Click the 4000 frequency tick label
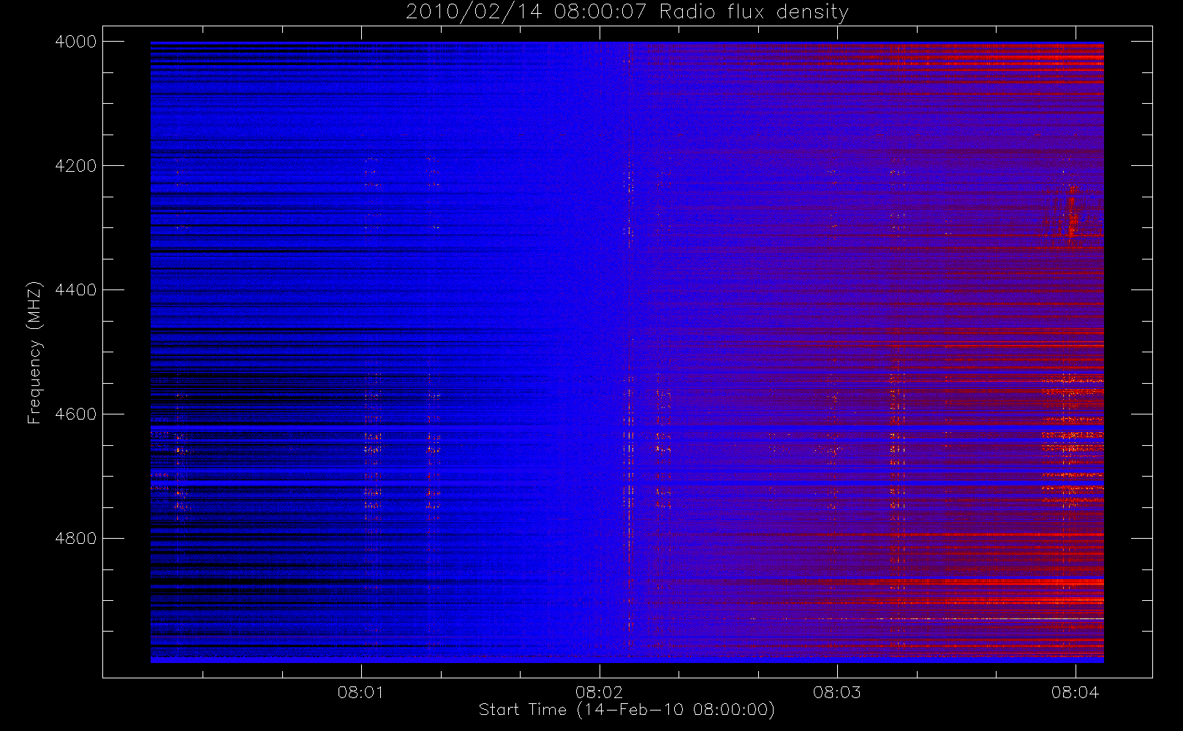Viewport: 1183px width, 731px height. point(76,42)
